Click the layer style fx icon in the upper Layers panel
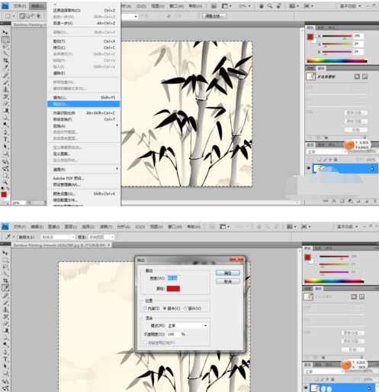The height and width of the screenshot is (392, 379). 334,201
